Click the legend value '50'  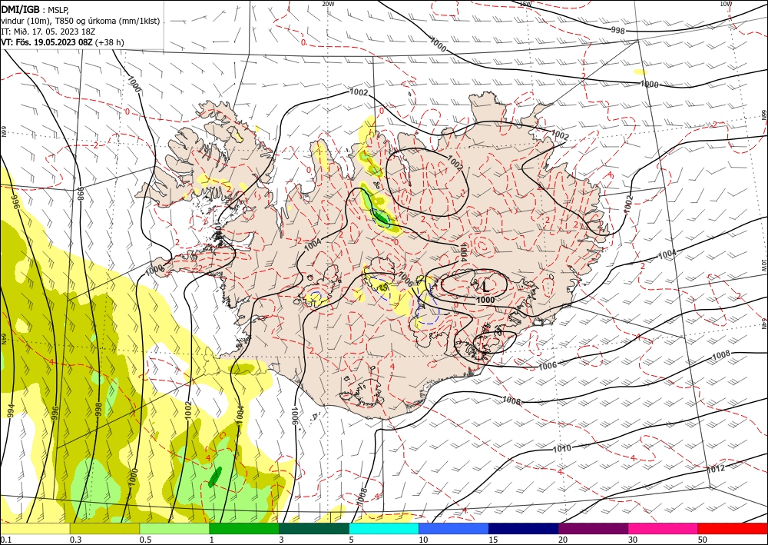703,540
